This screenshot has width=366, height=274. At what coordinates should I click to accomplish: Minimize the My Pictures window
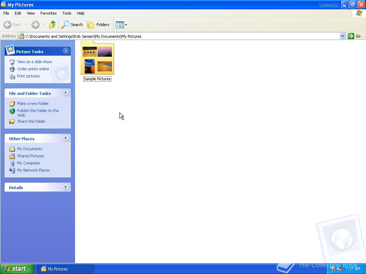click(x=345, y=4)
